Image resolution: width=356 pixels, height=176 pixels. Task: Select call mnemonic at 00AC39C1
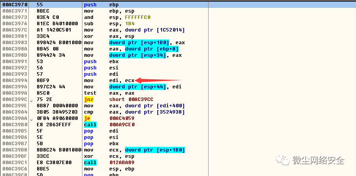[90, 163]
